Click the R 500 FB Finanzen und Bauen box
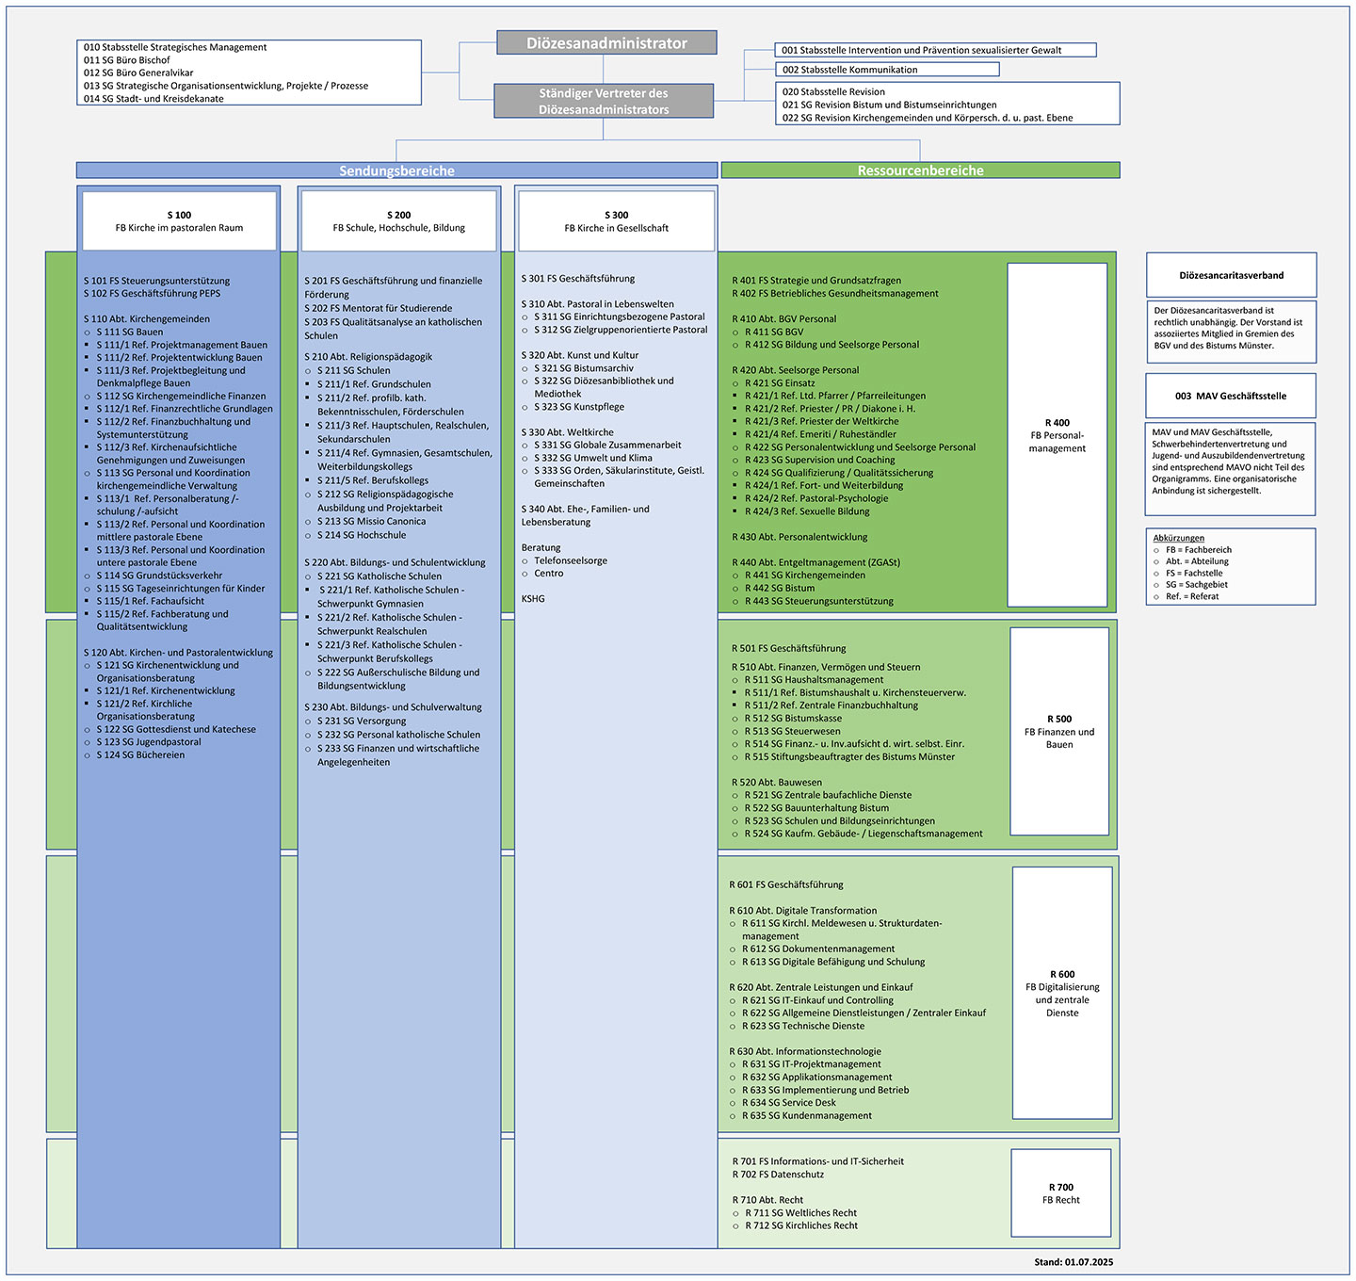 click(x=1059, y=731)
